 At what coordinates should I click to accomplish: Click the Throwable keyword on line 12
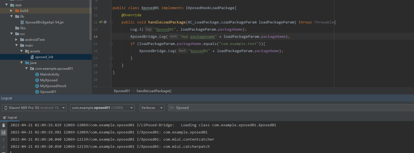324,22
